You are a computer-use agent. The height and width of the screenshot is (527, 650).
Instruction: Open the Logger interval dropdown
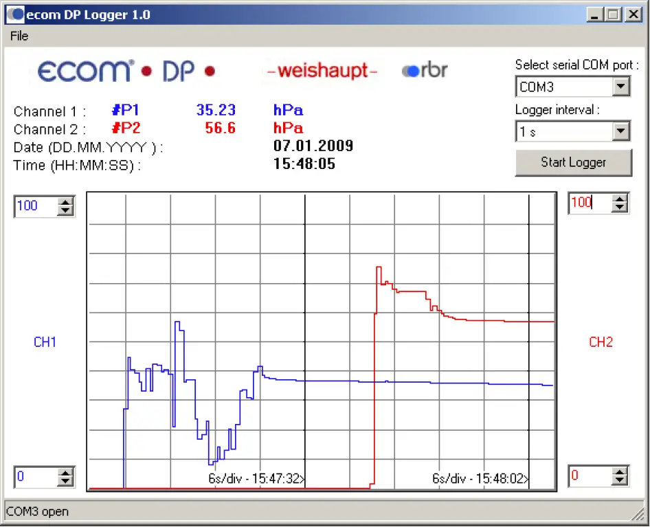point(622,131)
